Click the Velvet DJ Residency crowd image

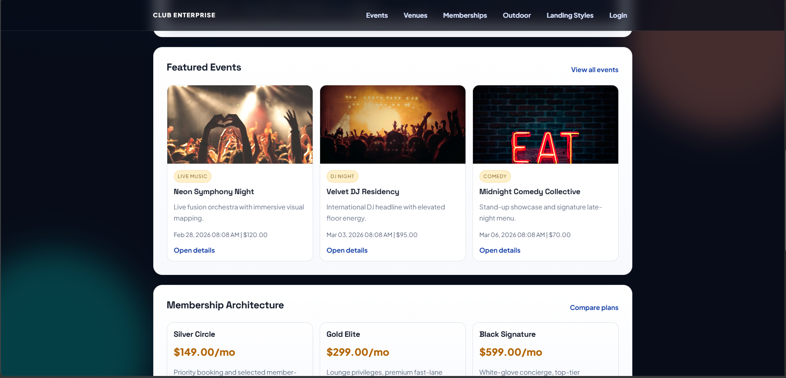(x=392, y=124)
